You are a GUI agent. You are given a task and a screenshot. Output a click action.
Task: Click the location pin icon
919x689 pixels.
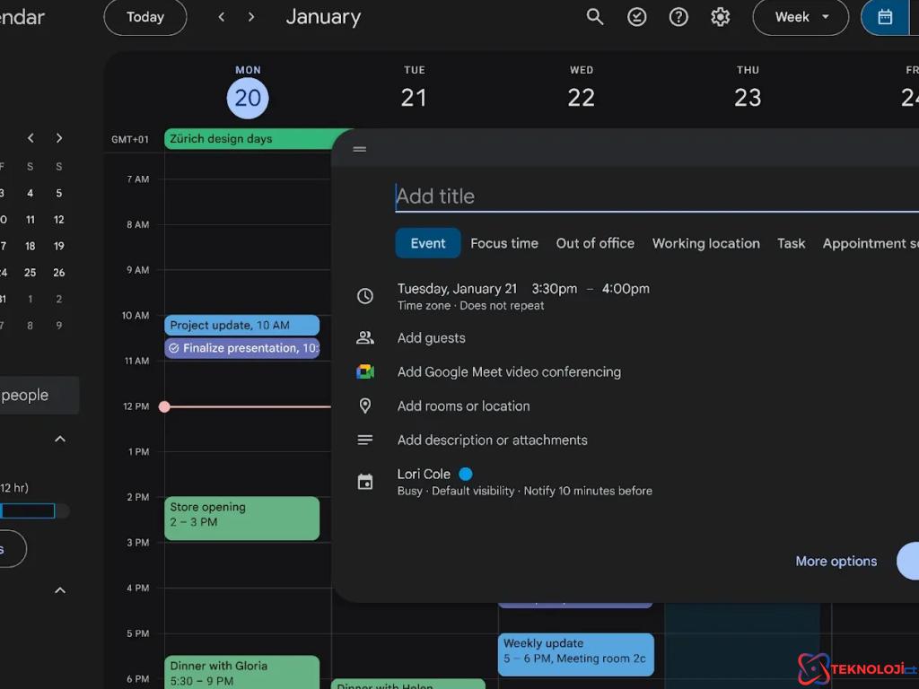(x=364, y=406)
